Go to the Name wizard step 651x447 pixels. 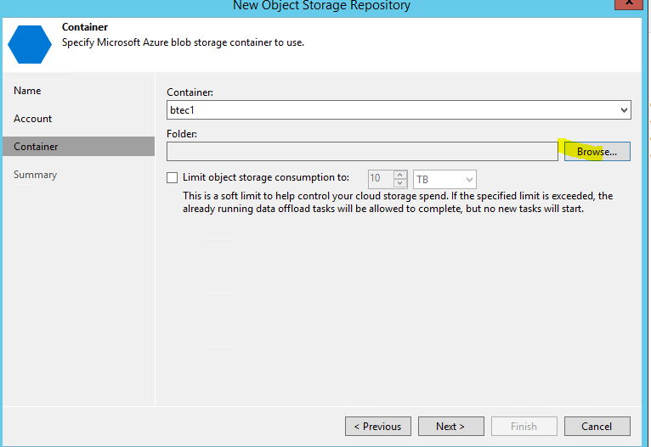click(27, 91)
